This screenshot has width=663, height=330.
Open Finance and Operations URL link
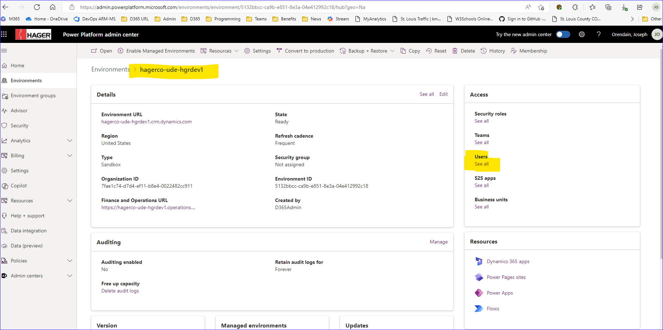148,207
